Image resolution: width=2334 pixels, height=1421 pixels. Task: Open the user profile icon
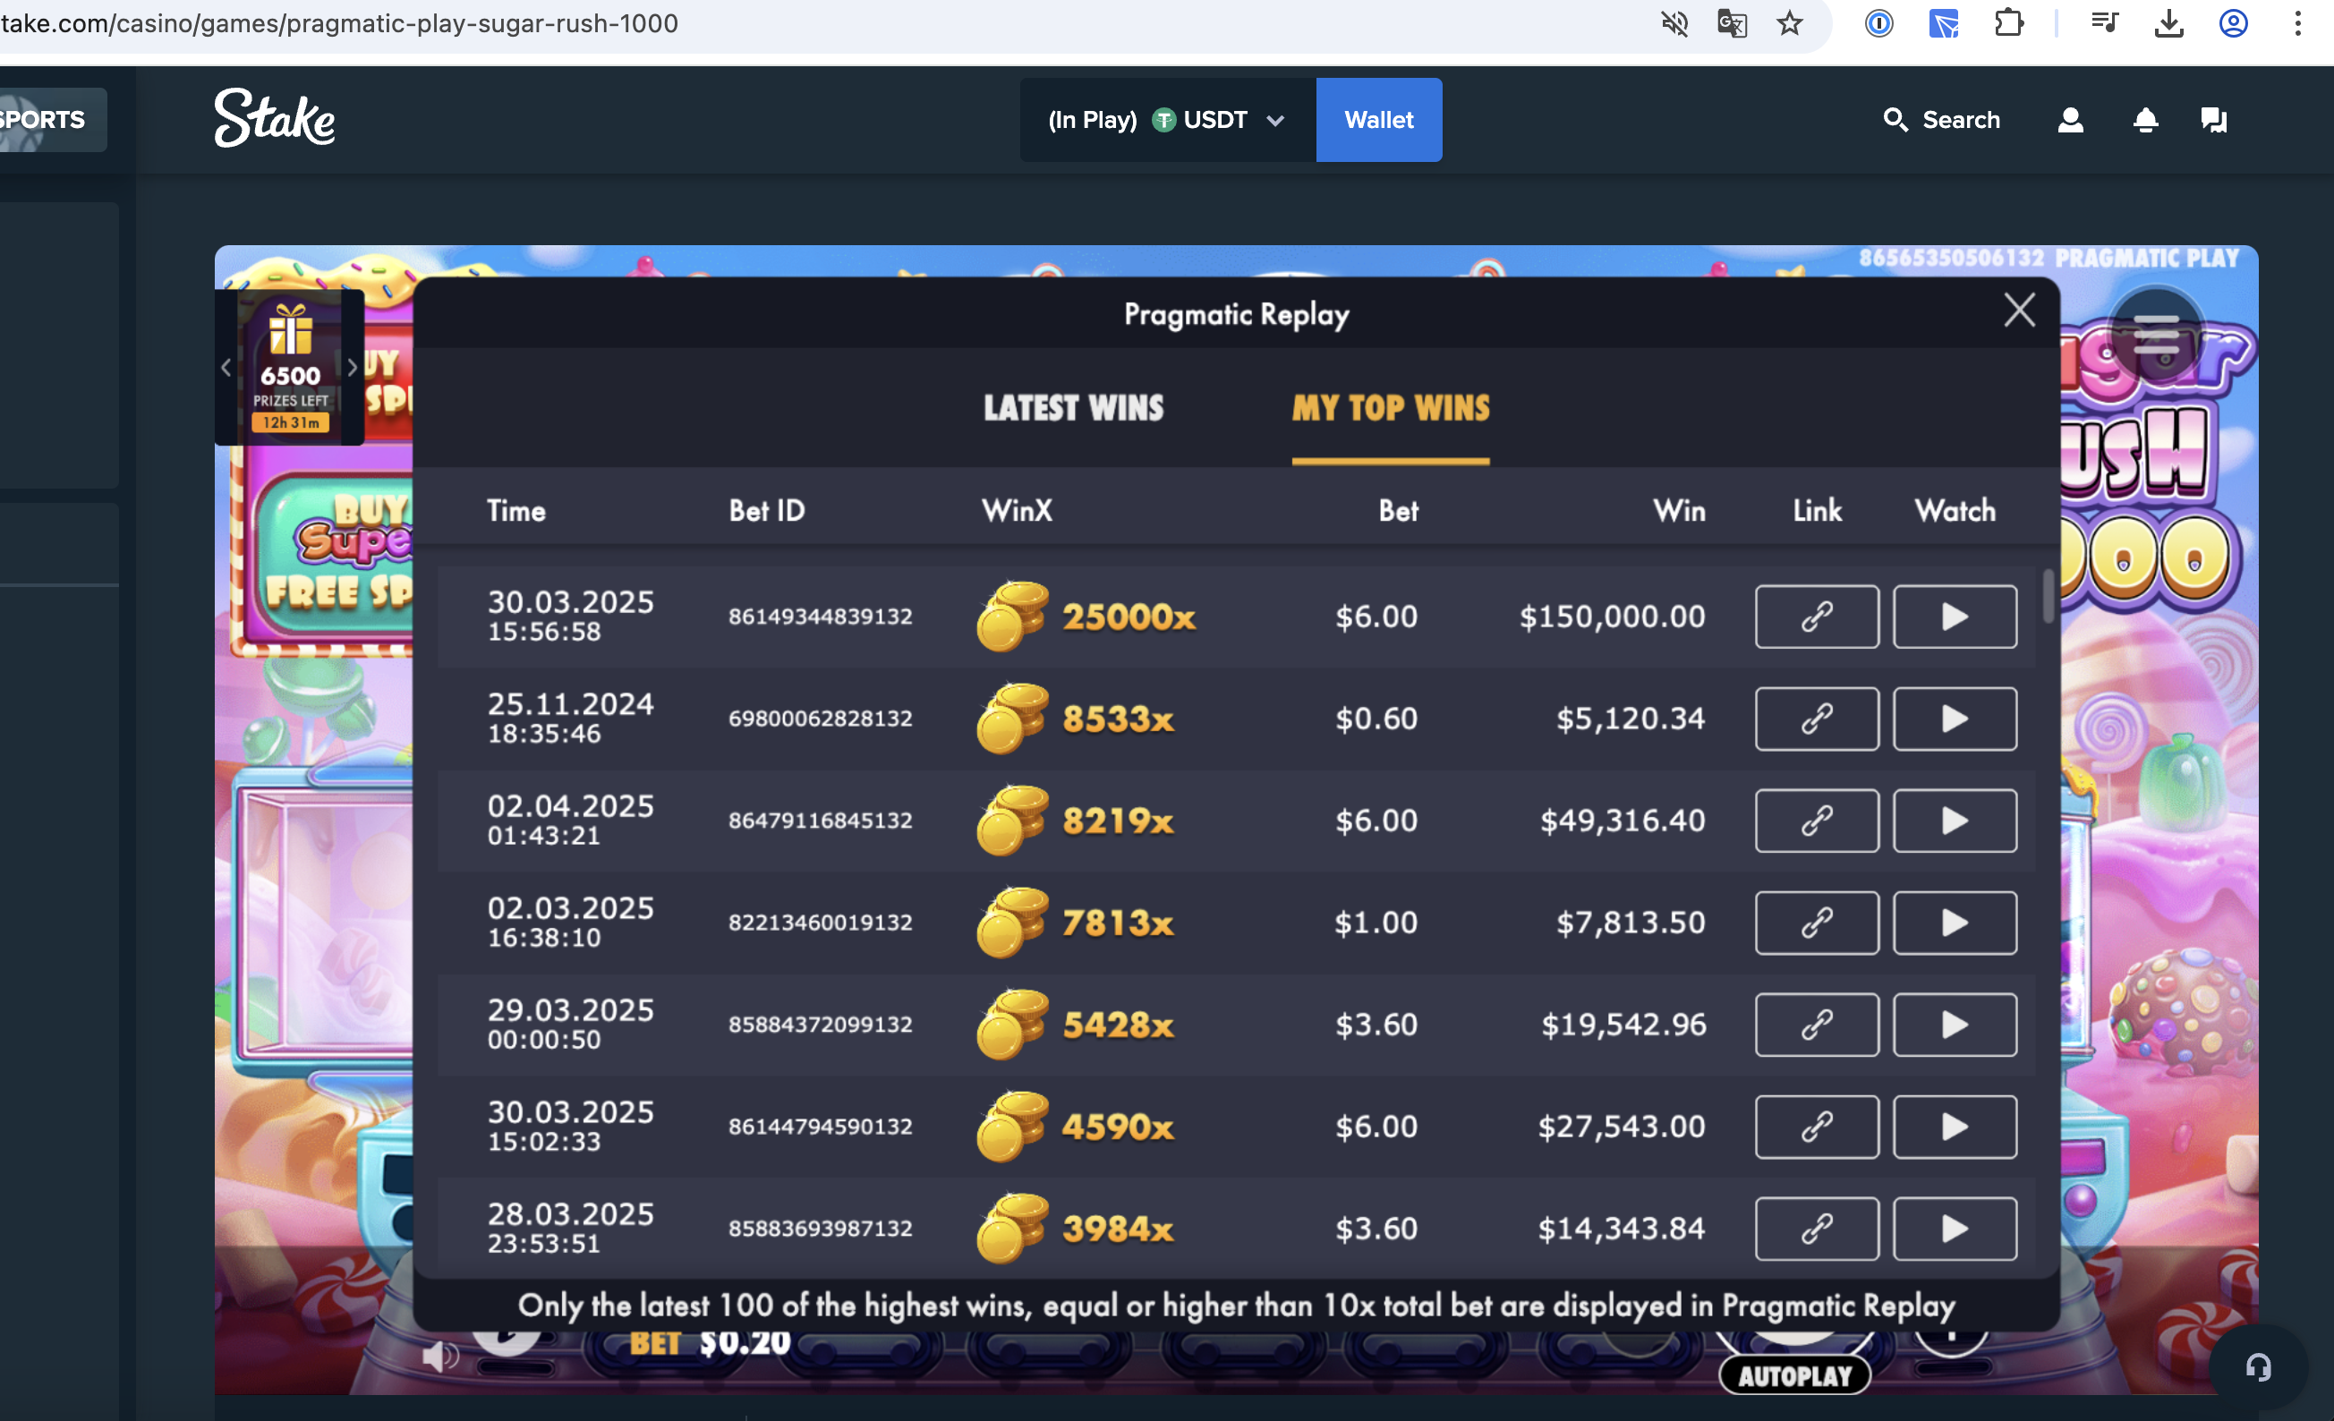pos(2071,119)
